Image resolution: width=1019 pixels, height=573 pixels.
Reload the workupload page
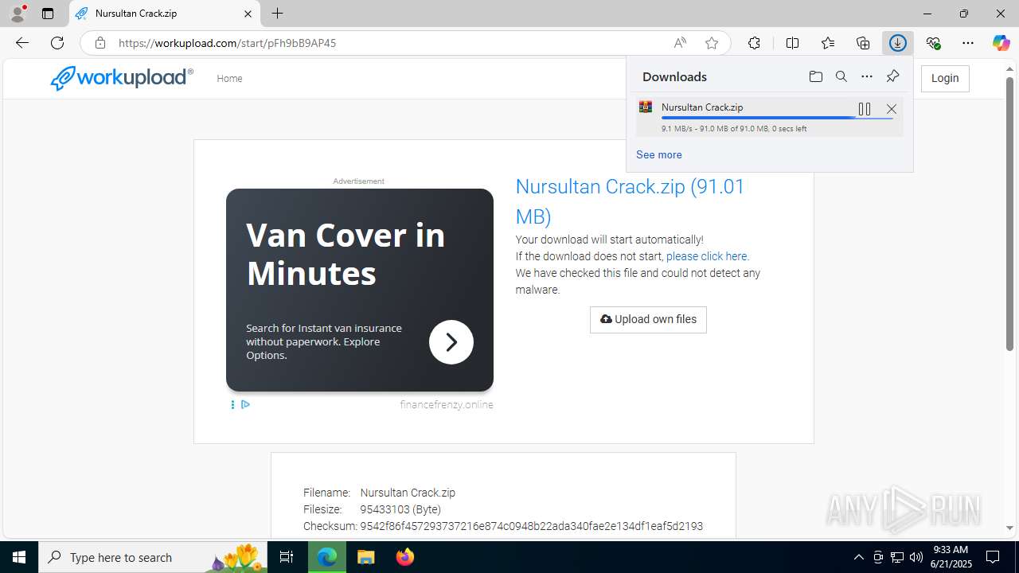pyautogui.click(x=57, y=43)
